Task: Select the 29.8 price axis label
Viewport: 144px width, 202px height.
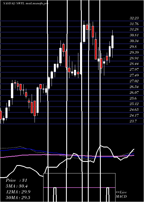Action: pos(133,47)
